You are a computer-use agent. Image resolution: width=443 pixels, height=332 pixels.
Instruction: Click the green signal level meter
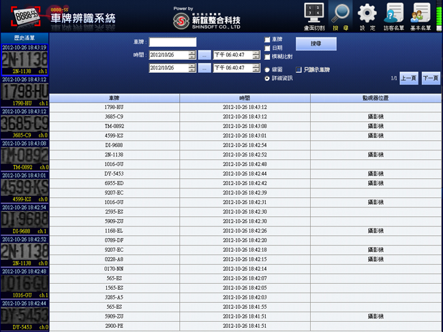tap(439, 16)
